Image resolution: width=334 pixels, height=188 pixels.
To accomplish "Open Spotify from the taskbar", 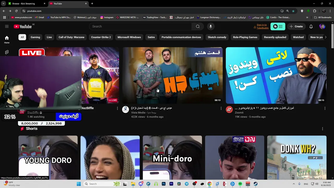I will [240, 184].
